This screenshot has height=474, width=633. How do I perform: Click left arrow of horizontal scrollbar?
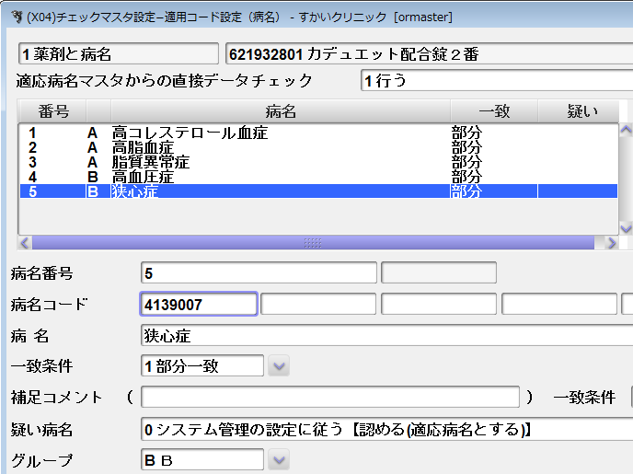point(25,243)
